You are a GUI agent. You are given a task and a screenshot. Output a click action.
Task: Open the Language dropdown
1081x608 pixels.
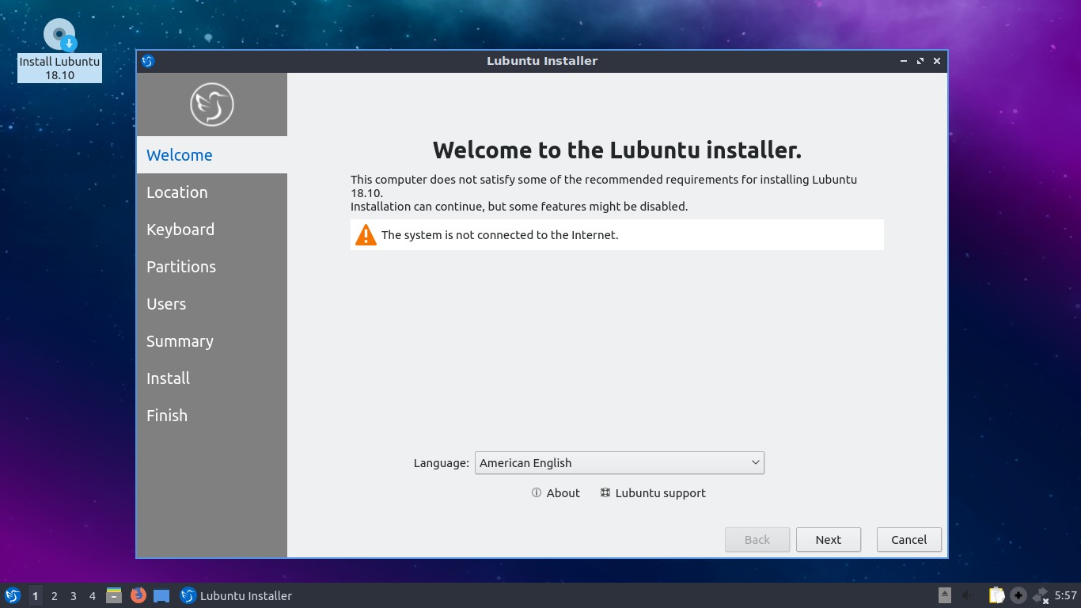point(619,462)
